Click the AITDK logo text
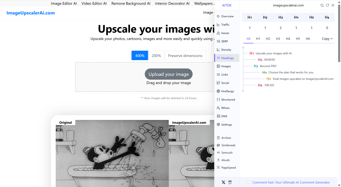The image size is (341, 187). pos(227,5)
